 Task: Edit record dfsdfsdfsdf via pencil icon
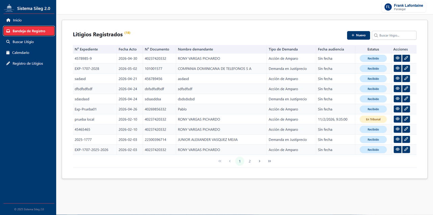[x=406, y=89]
